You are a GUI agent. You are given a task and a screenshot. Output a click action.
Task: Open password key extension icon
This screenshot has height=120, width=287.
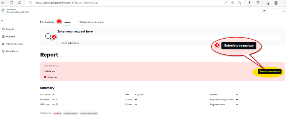pyautogui.click(x=249, y=3)
